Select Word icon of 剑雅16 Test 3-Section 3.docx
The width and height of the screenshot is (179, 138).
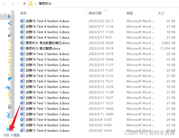[23, 59]
